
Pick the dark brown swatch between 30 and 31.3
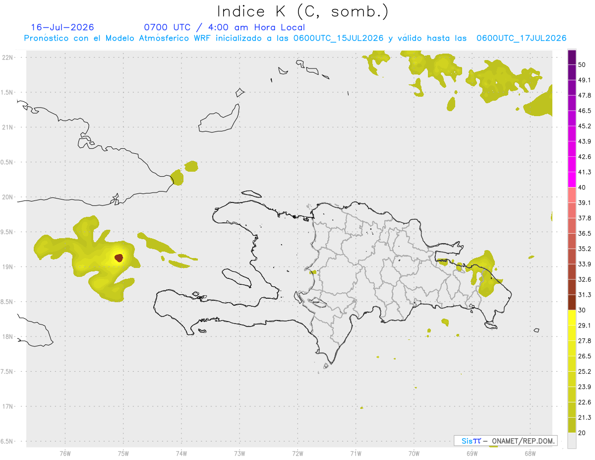point(572,302)
